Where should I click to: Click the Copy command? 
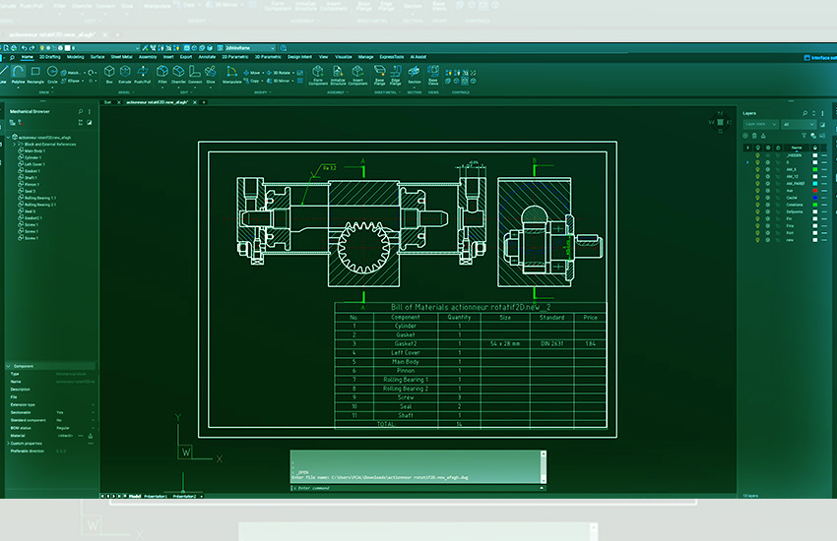(x=251, y=81)
